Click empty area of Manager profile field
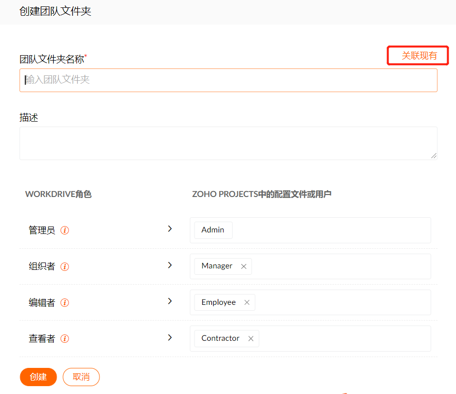The width and height of the screenshot is (456, 394). point(340,266)
